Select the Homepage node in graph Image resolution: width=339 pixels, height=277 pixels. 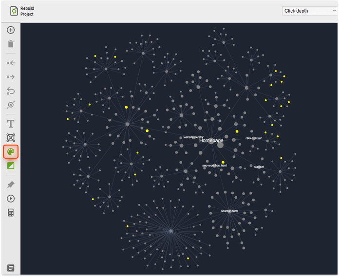click(220, 145)
